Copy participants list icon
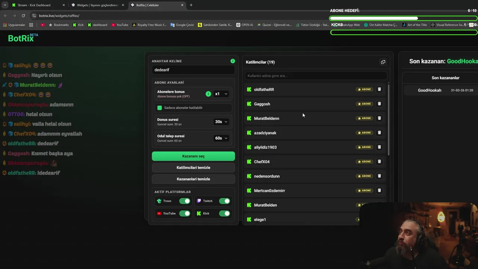This screenshot has width=478, height=269. (383, 62)
